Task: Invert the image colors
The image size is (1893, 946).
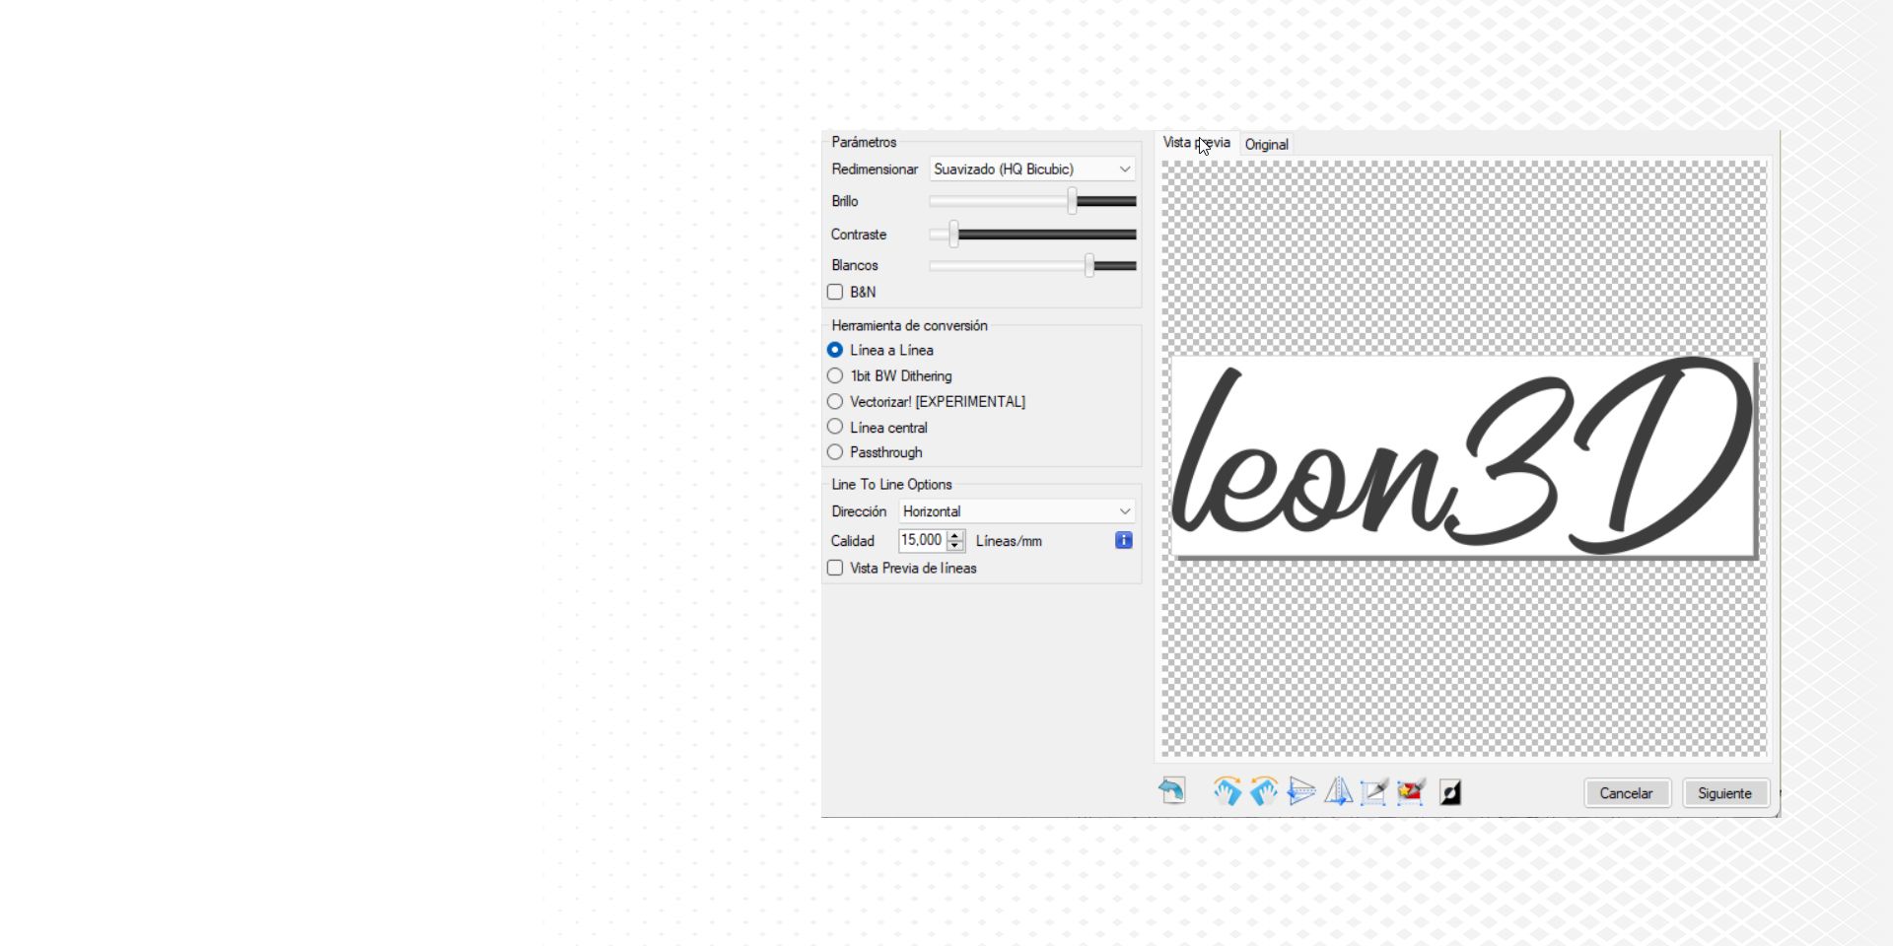Action: coord(1450,792)
